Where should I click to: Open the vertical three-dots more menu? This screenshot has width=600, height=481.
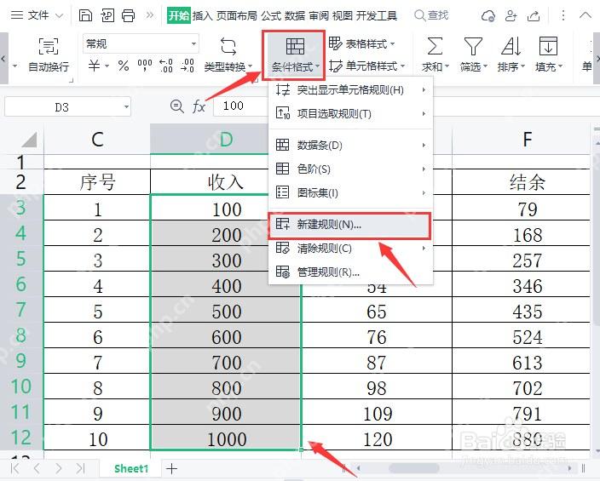(562, 15)
